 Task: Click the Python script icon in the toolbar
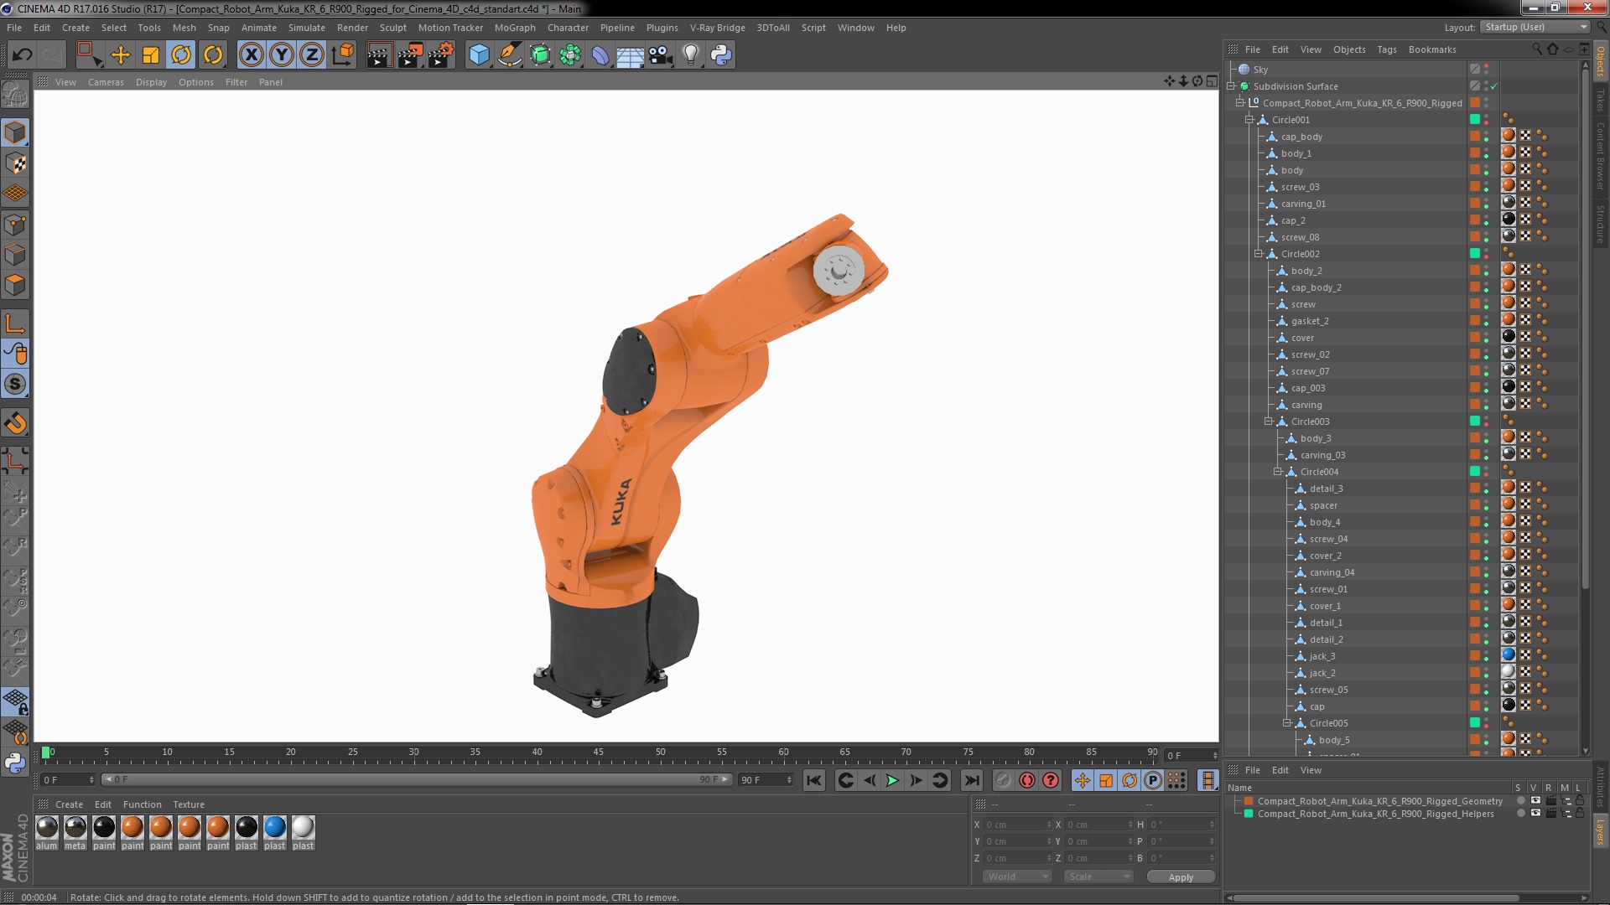(x=721, y=55)
